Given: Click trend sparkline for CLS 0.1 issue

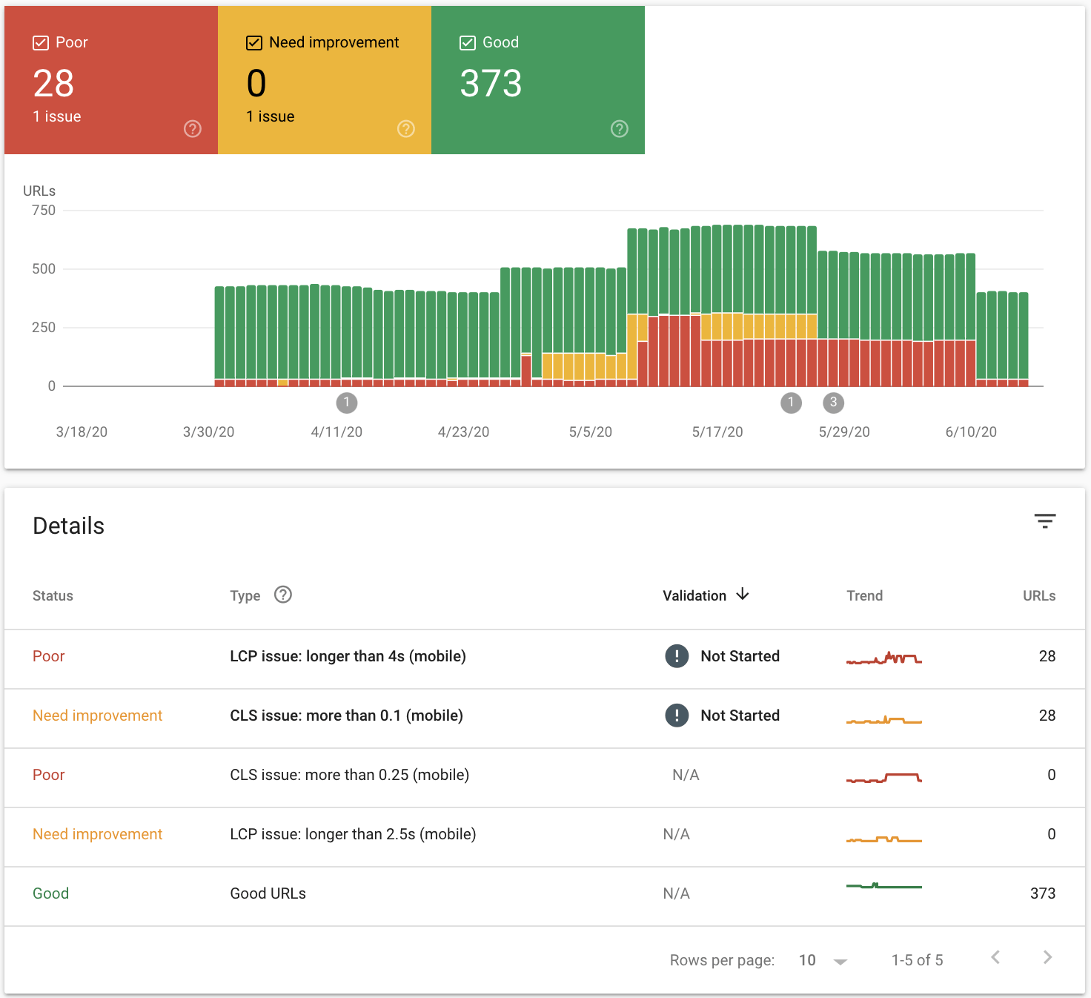Looking at the screenshot, I should [x=884, y=719].
